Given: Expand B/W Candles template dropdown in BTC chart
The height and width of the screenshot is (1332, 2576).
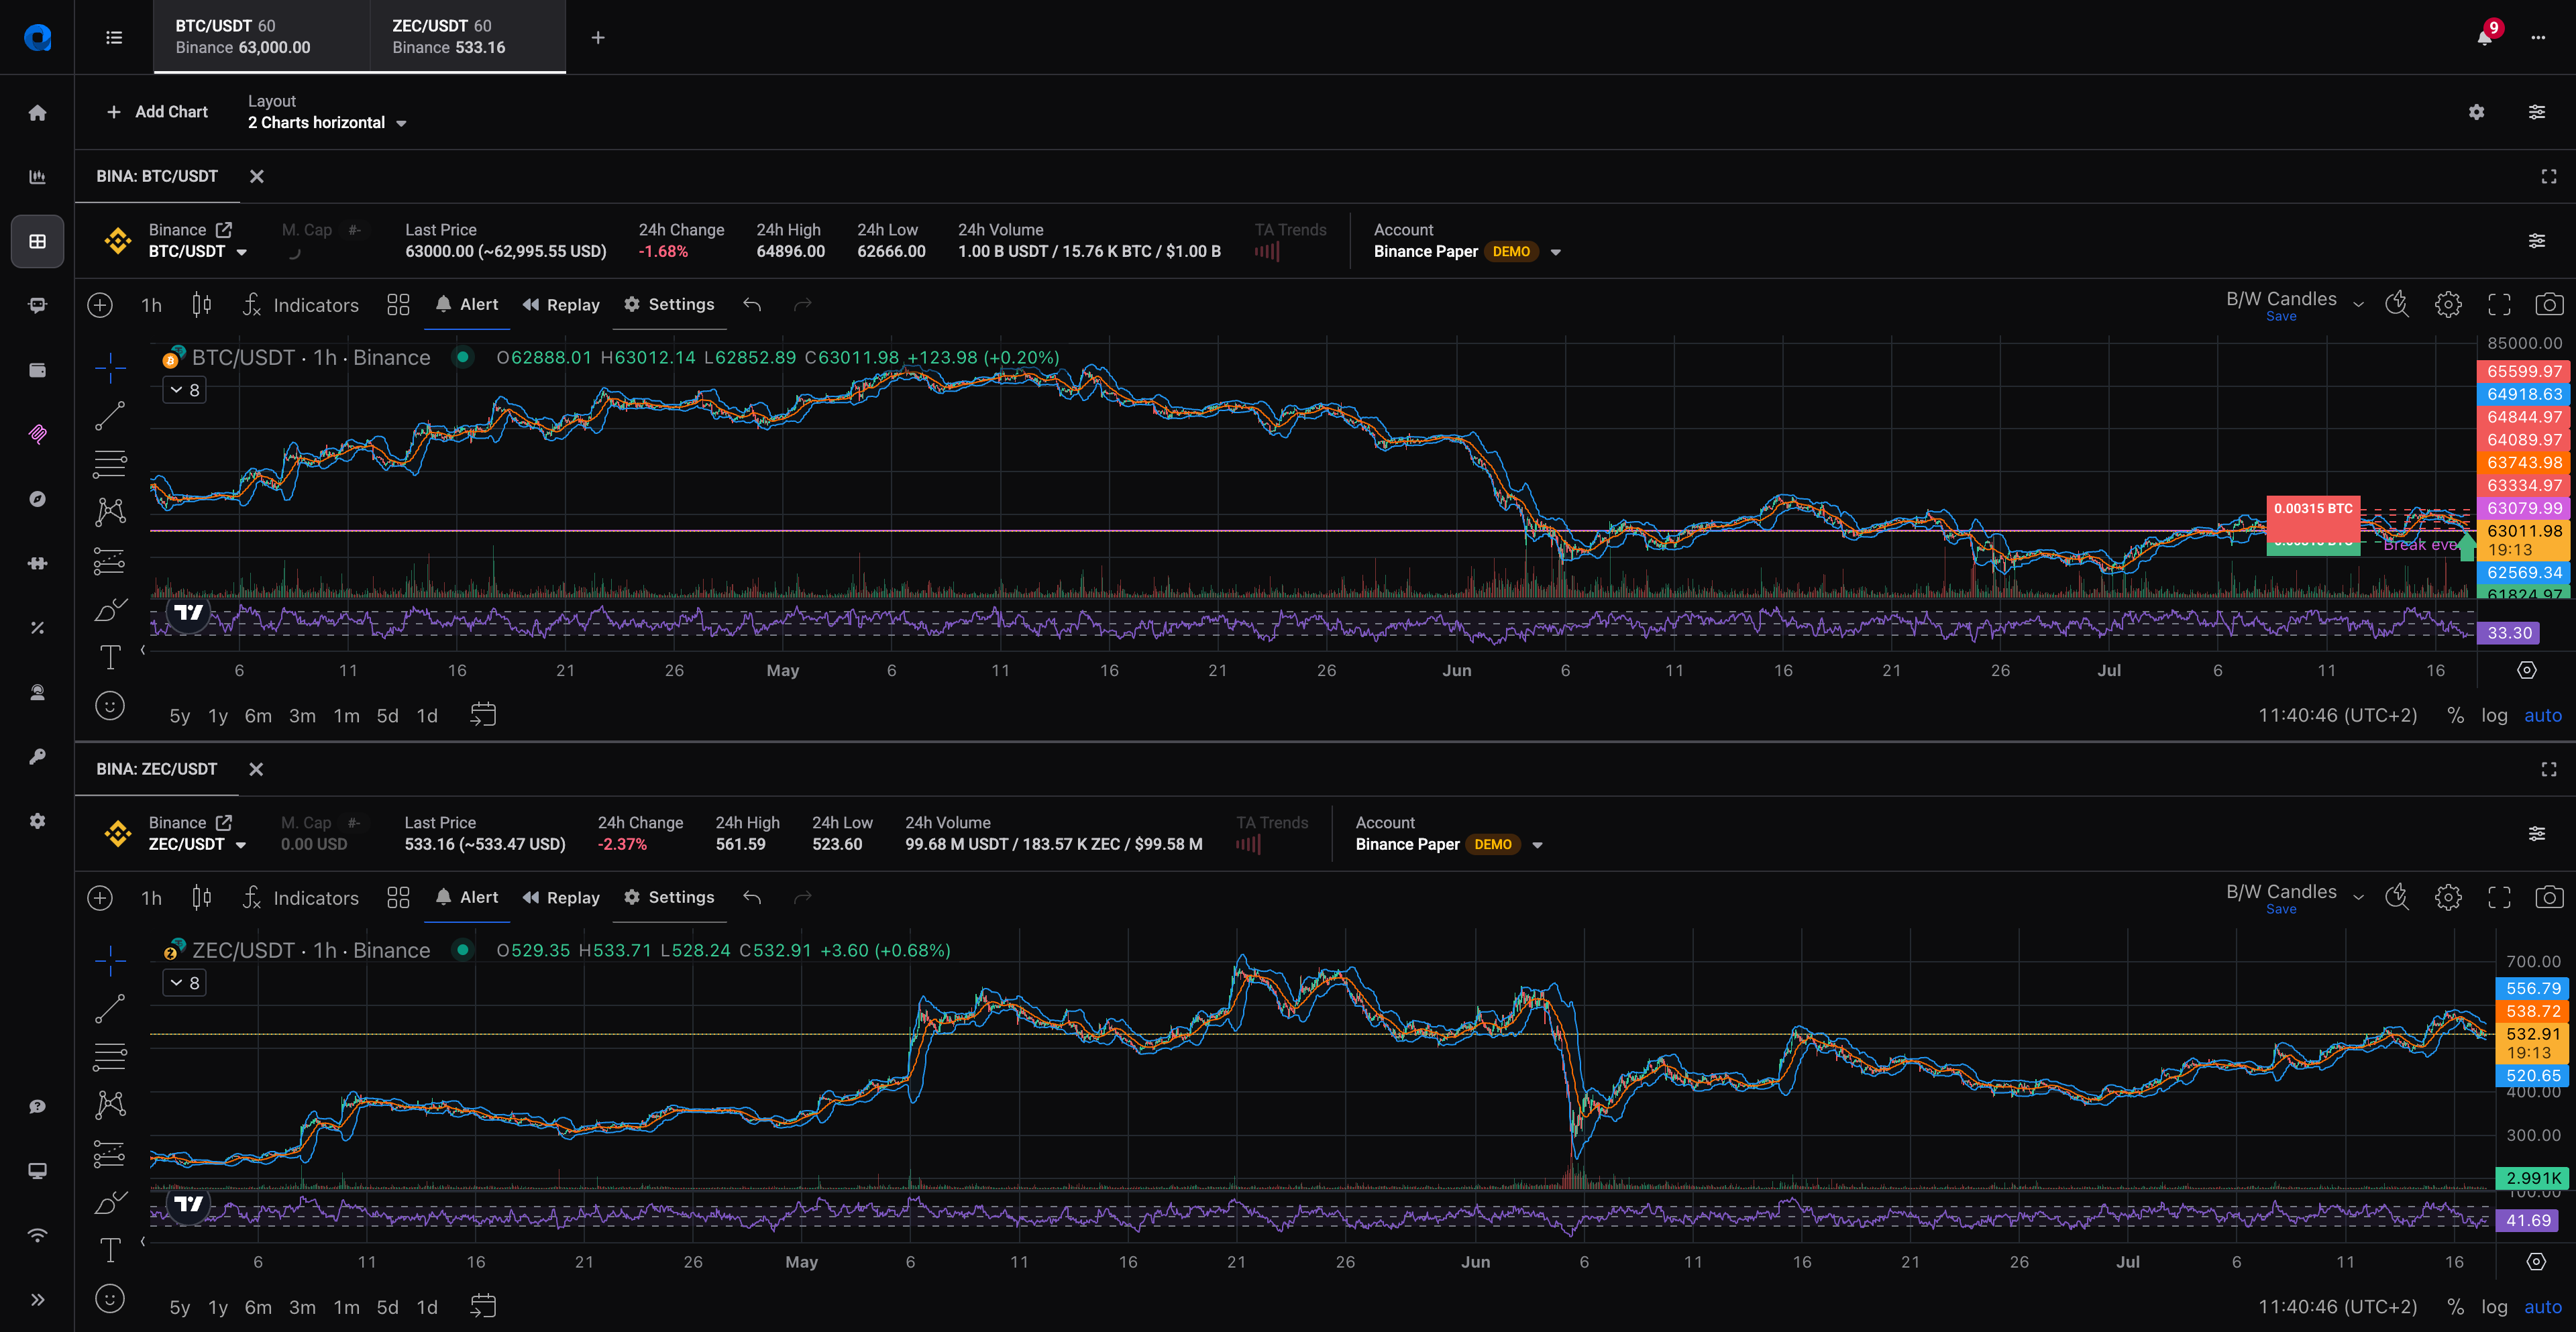Looking at the screenshot, I should pos(2358,305).
